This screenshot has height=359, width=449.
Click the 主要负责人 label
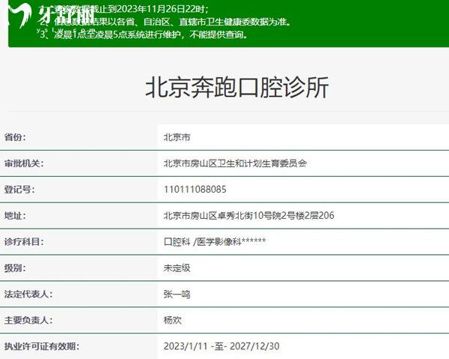(x=28, y=320)
